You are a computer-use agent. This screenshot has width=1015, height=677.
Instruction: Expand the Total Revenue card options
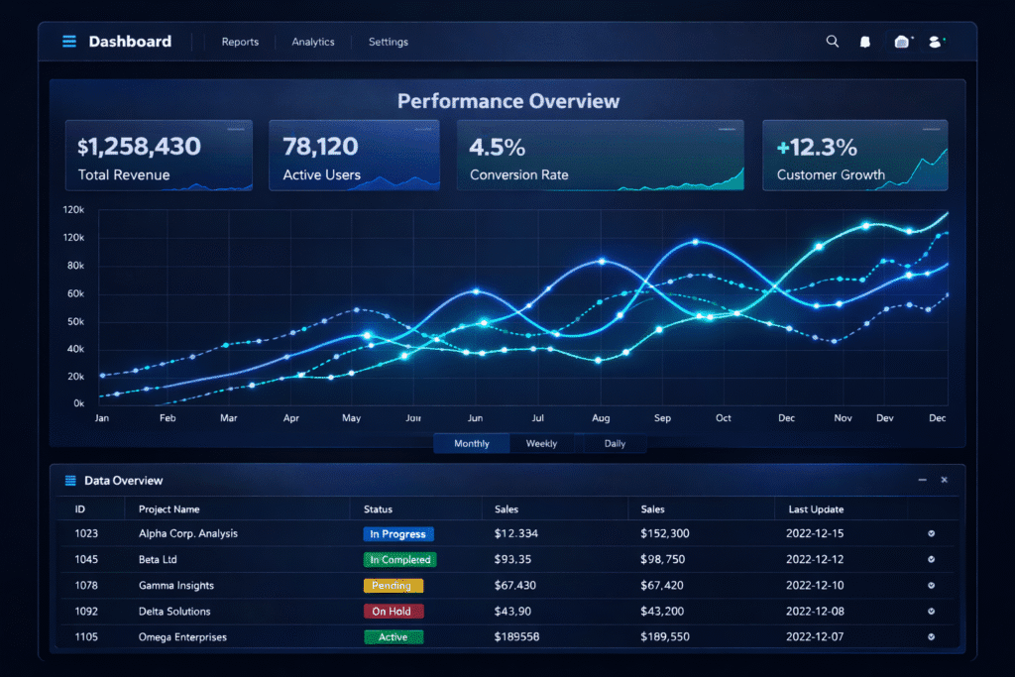click(x=236, y=129)
